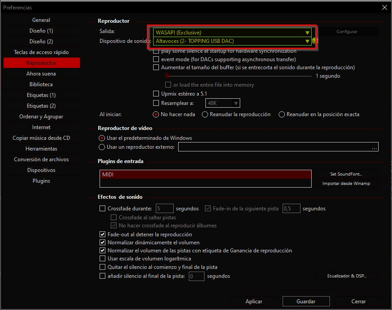Enable event mode for DACs
Screen dimensions: 392x310
(x=156, y=59)
